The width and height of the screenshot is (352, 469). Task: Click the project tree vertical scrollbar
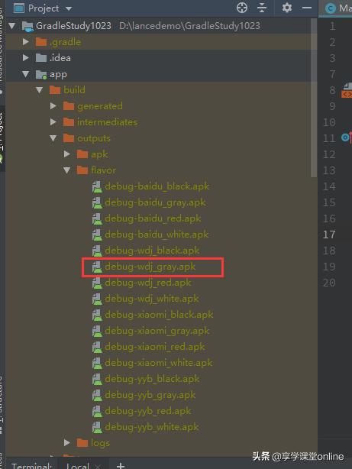pos(313,98)
